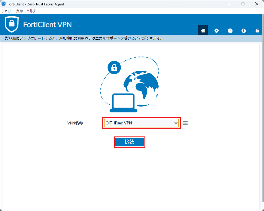Open the ヘルプ menu

click(x=31, y=11)
